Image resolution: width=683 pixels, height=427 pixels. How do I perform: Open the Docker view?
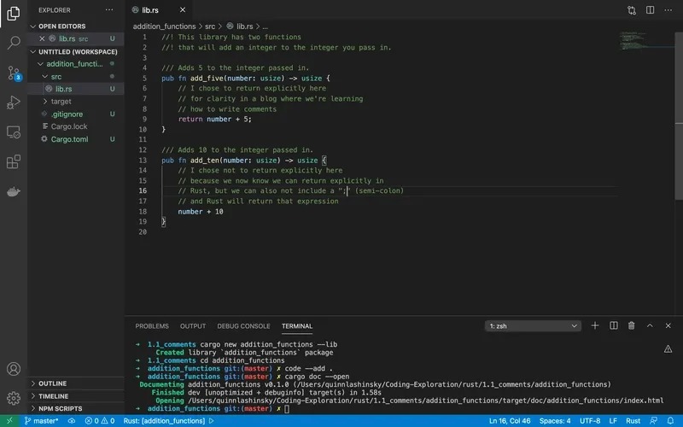14,191
